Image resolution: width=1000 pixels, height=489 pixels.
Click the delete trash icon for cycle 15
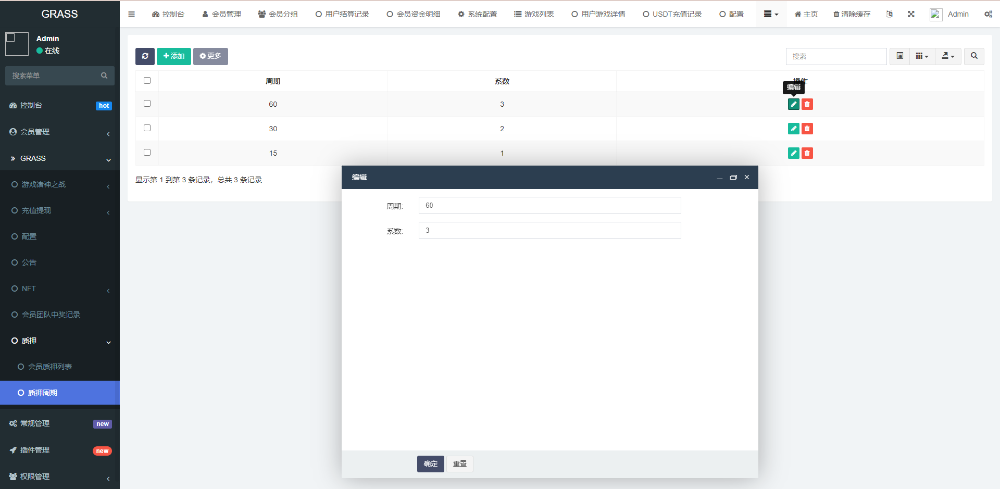(x=807, y=153)
